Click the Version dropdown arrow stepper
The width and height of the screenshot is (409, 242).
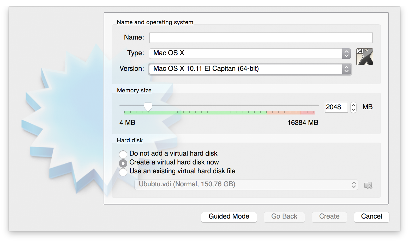coord(346,69)
